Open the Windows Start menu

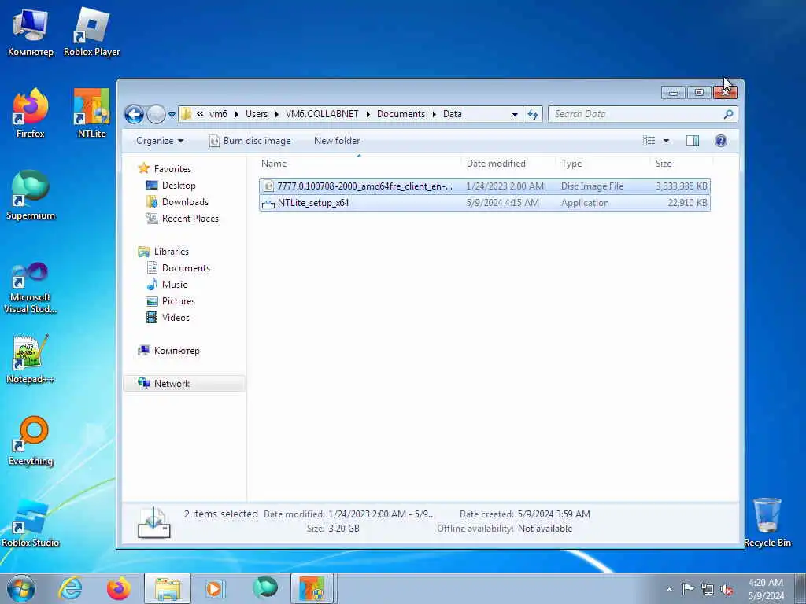[21, 588]
